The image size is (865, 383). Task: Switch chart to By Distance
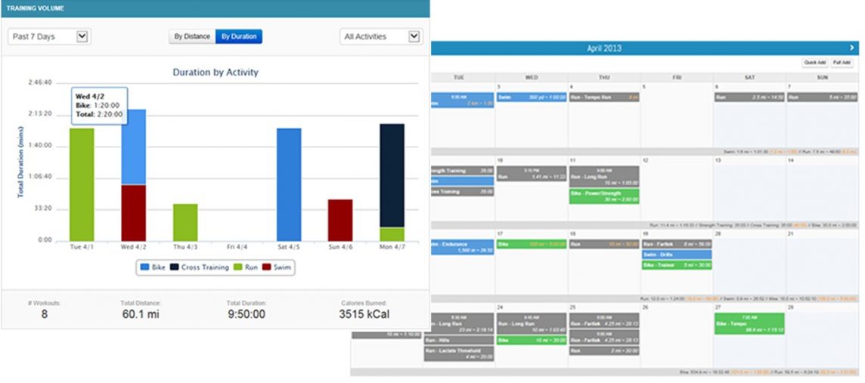click(x=192, y=36)
